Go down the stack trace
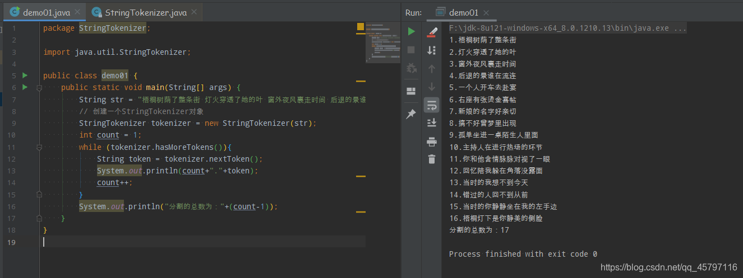 point(432,87)
